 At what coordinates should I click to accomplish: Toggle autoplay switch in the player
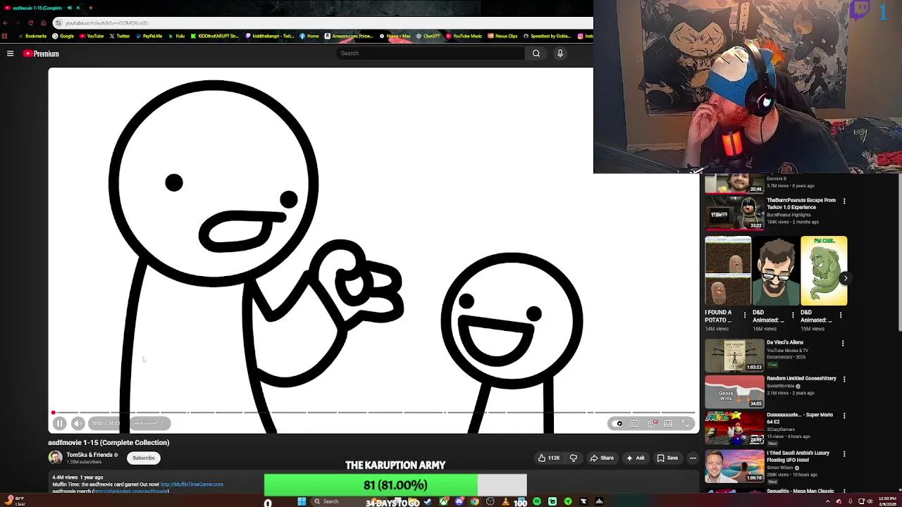coord(618,423)
